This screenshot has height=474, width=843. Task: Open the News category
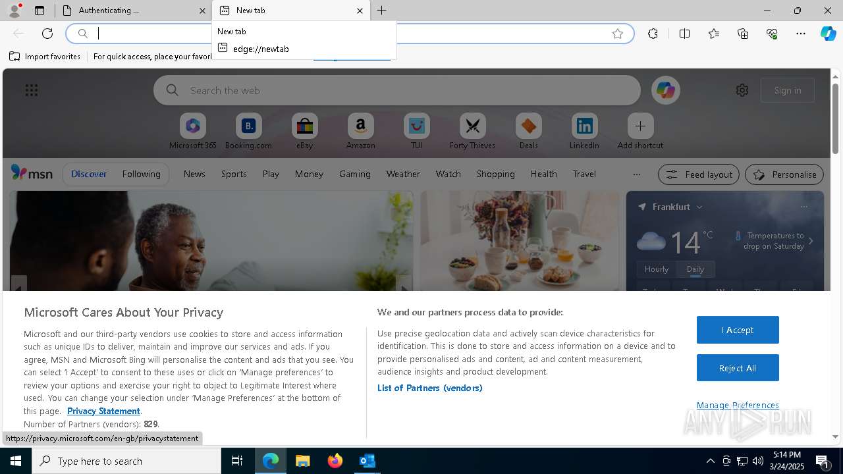click(x=194, y=174)
